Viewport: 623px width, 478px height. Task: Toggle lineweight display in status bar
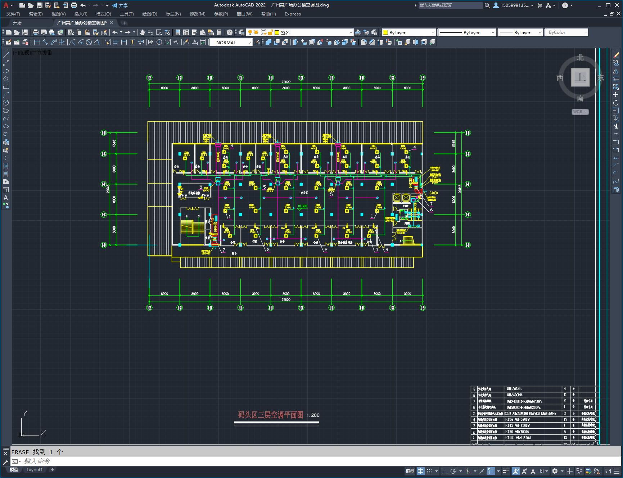click(x=506, y=471)
